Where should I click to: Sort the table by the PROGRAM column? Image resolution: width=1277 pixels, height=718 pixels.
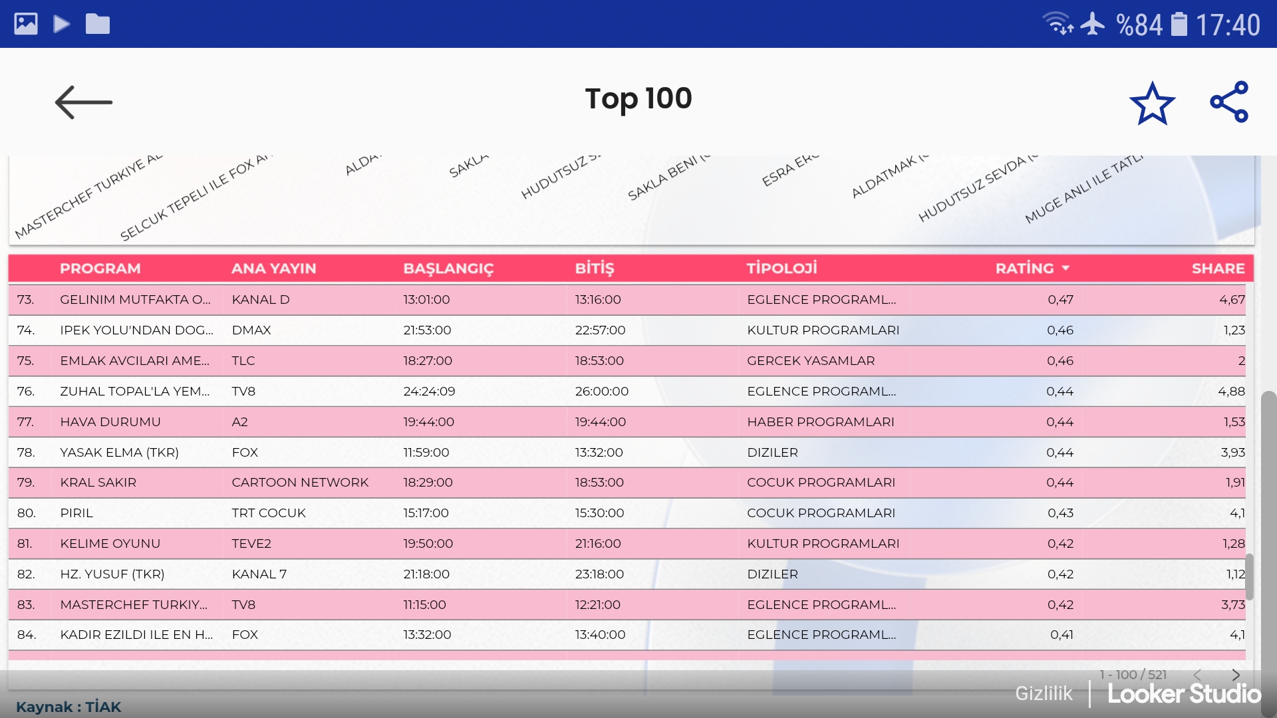coord(100,268)
